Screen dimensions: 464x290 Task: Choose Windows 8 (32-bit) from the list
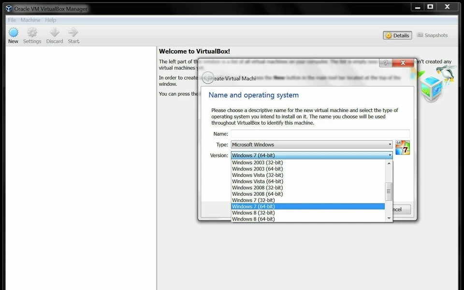click(308, 213)
